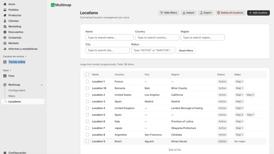Expand the Apps chevron
The width and height of the screenshot is (274, 154).
click(11, 70)
